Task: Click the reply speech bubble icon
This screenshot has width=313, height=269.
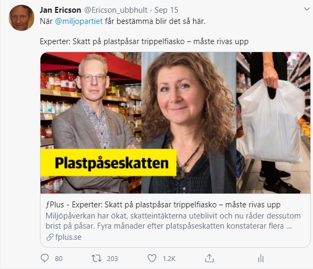Action: tap(45, 258)
